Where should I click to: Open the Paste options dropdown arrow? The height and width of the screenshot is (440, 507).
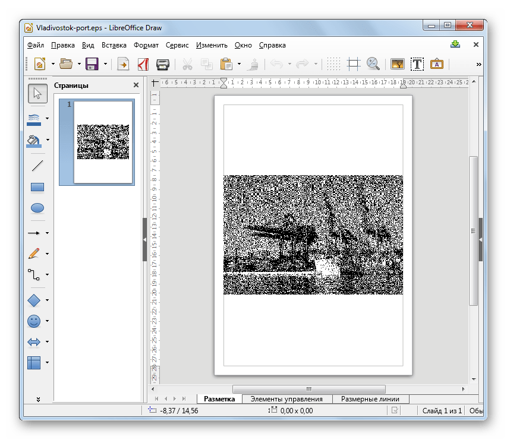tap(240, 64)
